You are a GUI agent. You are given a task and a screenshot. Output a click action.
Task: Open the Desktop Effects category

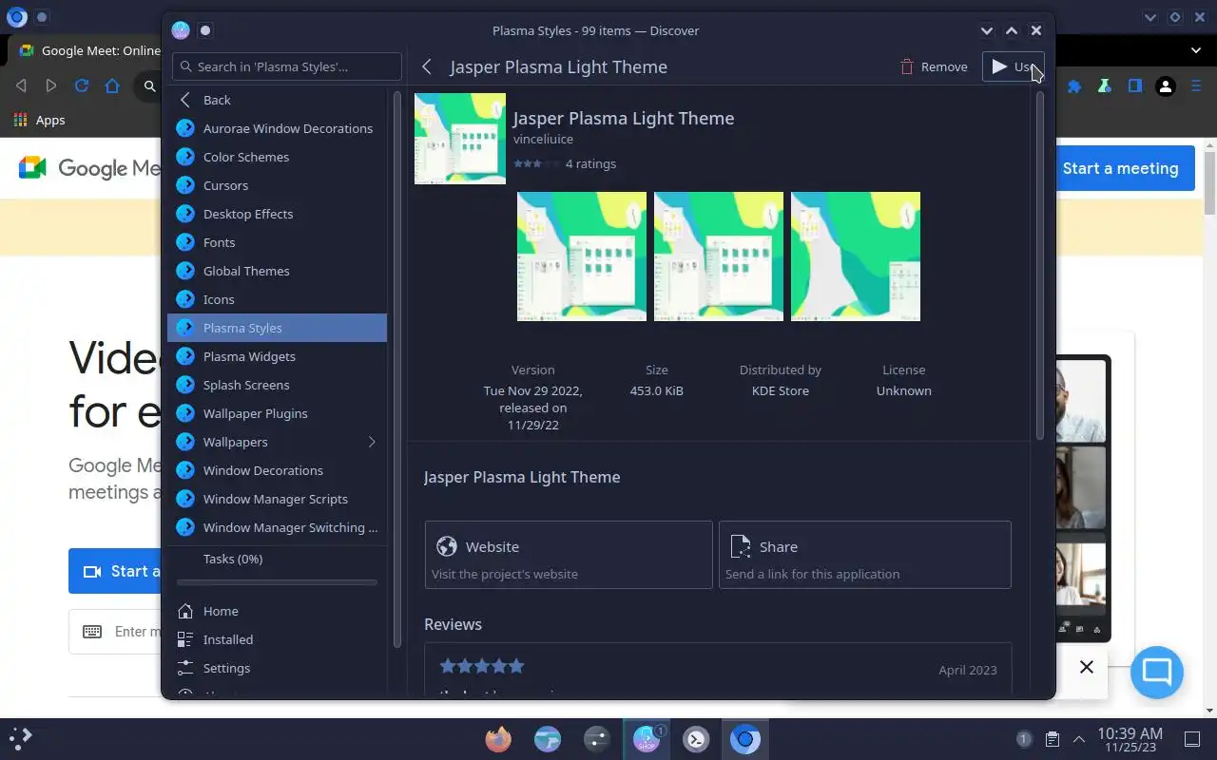pos(277,214)
